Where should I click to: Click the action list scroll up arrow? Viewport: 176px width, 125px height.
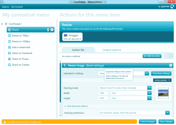pos(60,62)
